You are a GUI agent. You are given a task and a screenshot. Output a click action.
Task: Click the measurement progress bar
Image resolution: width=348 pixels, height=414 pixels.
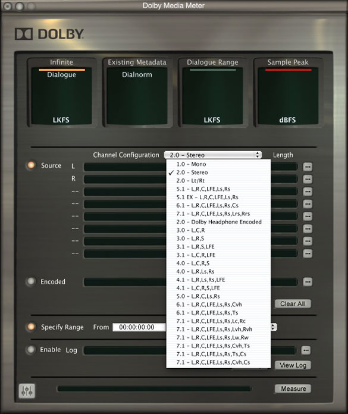154,388
